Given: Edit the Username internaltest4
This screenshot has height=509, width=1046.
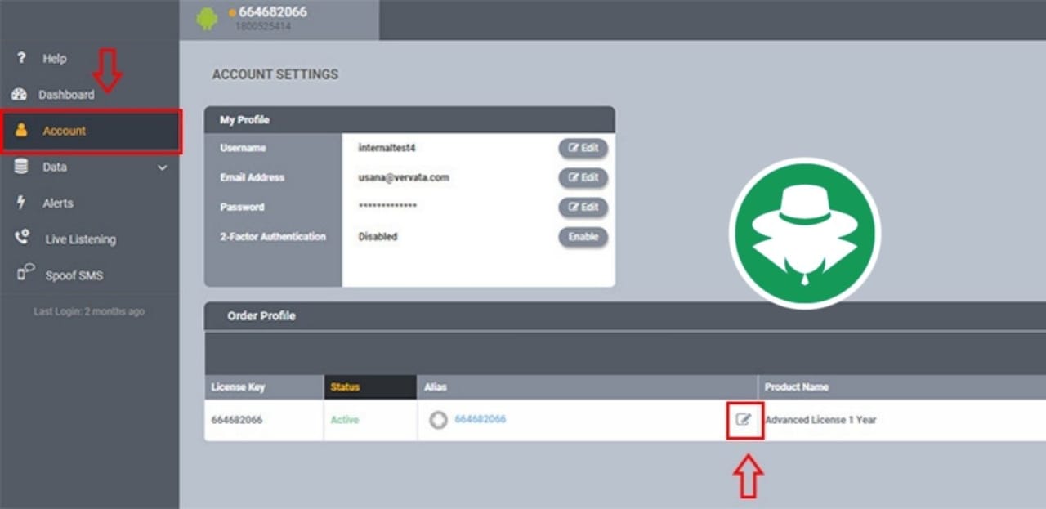Looking at the screenshot, I should [583, 149].
